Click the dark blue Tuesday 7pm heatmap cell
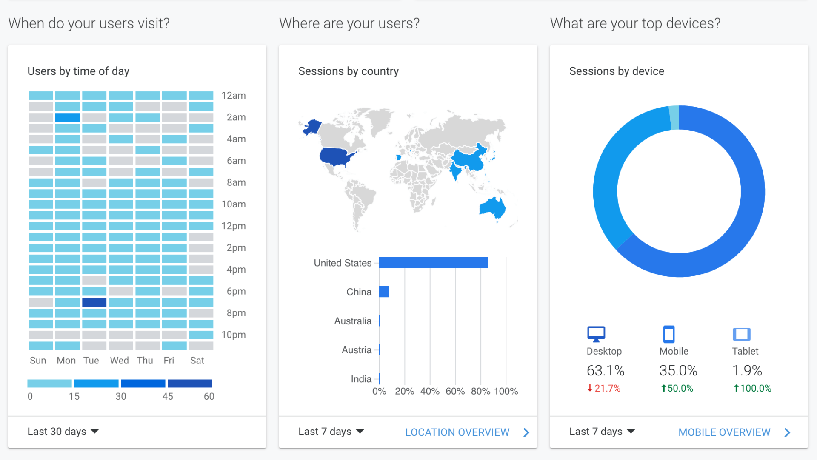This screenshot has width=817, height=460. coord(94,302)
